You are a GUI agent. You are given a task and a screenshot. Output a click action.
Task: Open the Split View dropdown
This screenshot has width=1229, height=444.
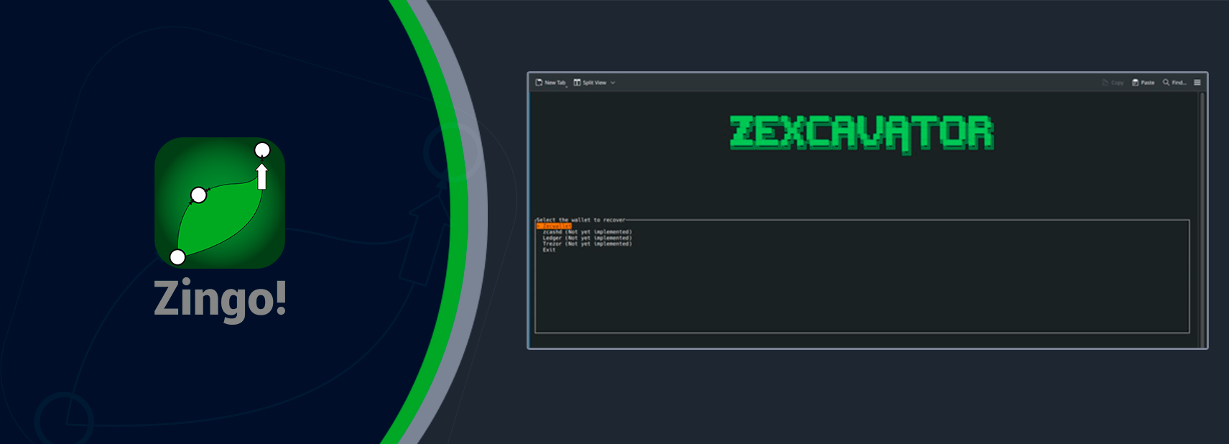pos(594,83)
